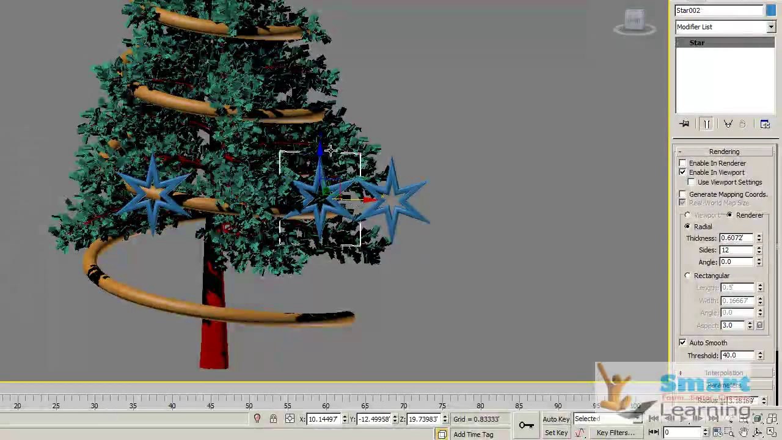Click the Z coordinate field
Viewport: 782px width, 440px height.
(424, 419)
